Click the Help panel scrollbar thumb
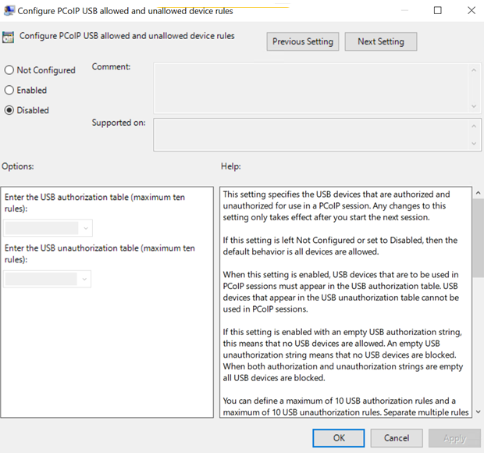This screenshot has height=453, width=484. point(478,237)
